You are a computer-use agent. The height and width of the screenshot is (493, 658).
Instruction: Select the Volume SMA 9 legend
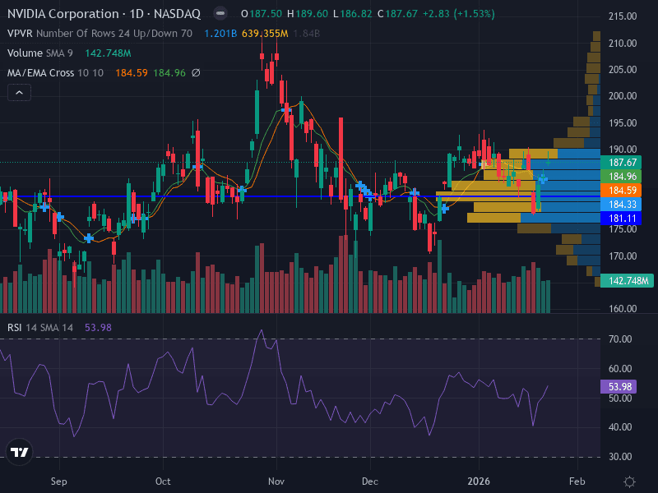point(39,53)
